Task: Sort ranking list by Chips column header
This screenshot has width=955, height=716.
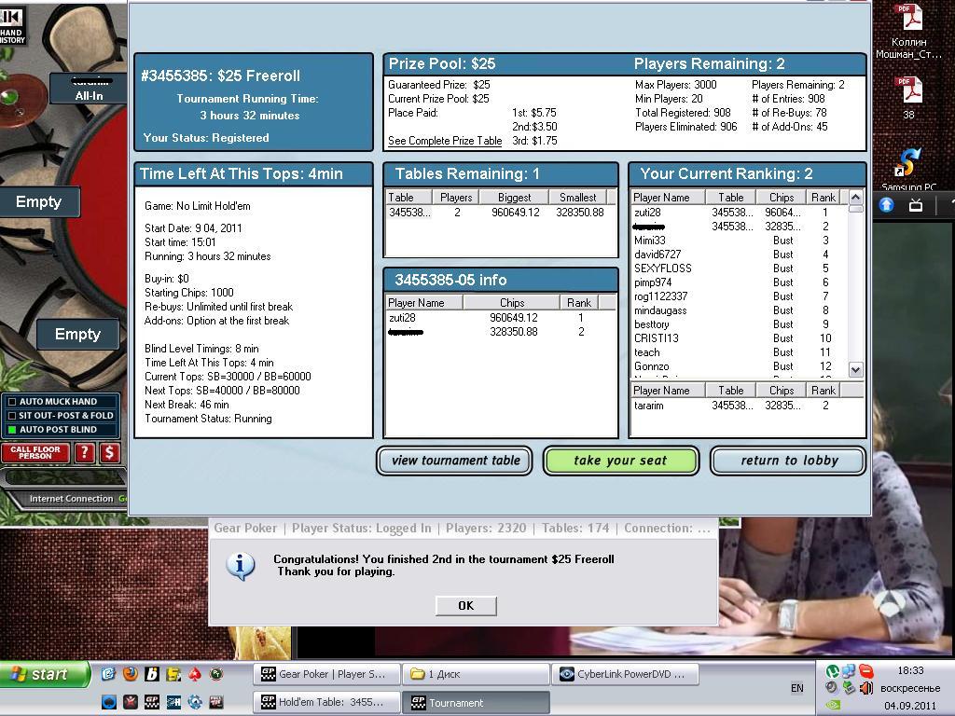Action: click(782, 198)
